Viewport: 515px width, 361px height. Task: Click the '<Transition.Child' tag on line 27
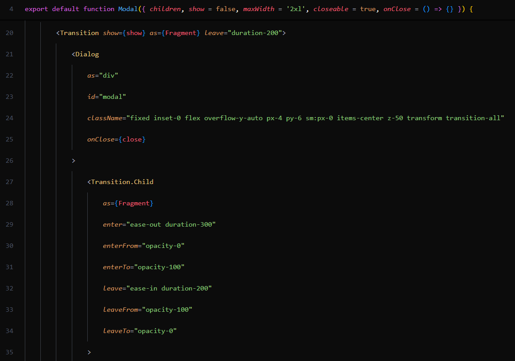click(121, 182)
